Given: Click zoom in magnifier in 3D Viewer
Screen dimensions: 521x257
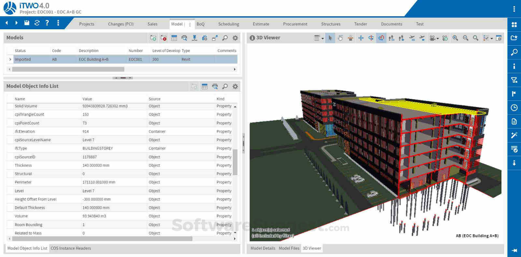Looking at the screenshot, I should (455, 38).
